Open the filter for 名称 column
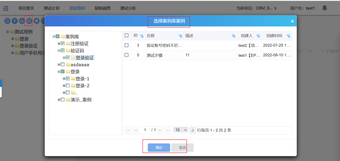 click(x=180, y=36)
